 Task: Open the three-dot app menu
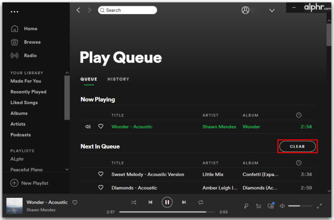click(15, 12)
